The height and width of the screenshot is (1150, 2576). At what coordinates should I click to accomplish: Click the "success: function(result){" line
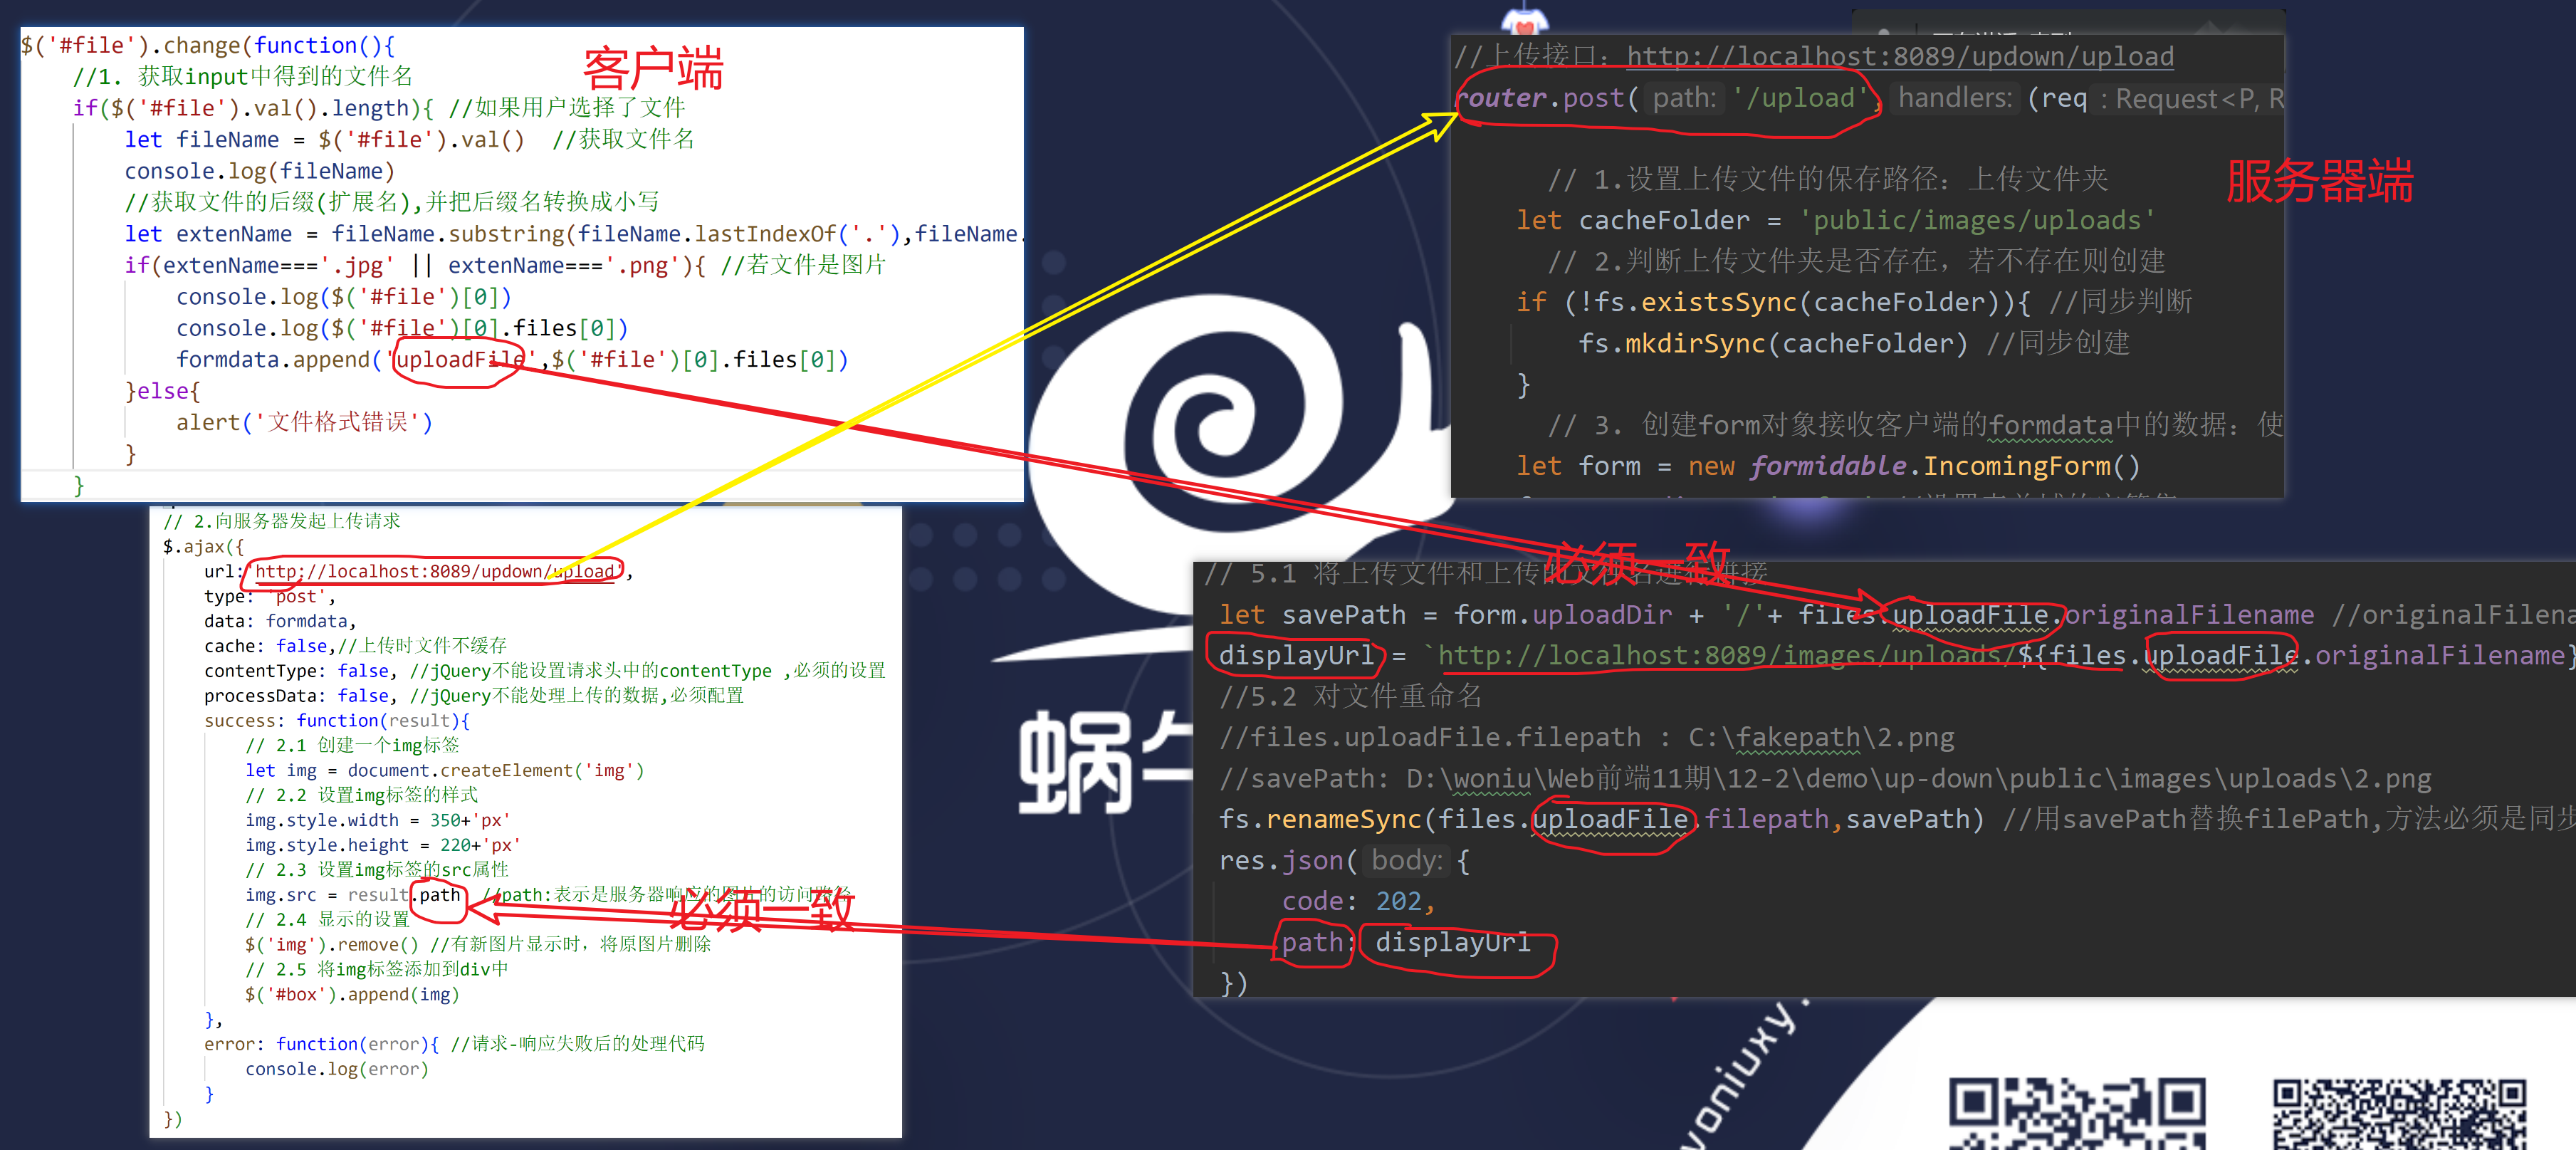(337, 721)
